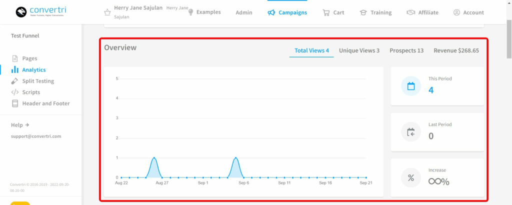Click the Split Testing icon
Image resolution: width=512 pixels, height=205 pixels.
click(x=15, y=81)
